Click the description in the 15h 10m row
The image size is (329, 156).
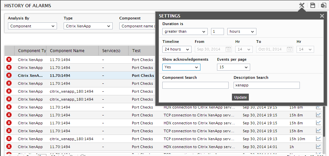point(199,139)
